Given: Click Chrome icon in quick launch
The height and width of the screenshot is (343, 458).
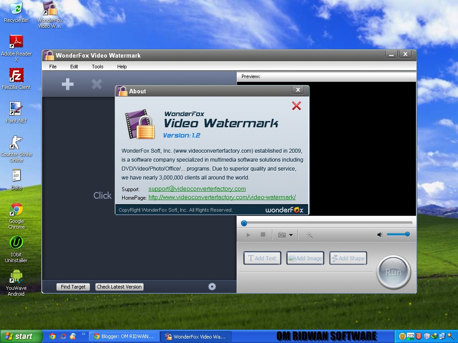Looking at the screenshot, I should click(x=52, y=336).
